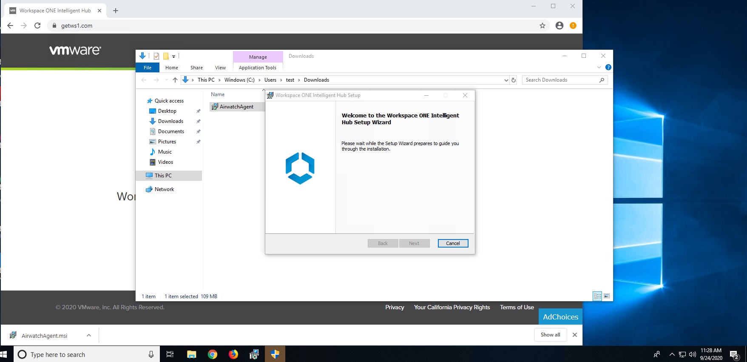The image size is (747, 362).
Task: Switch Explorer to large icons view
Action: coord(607,296)
